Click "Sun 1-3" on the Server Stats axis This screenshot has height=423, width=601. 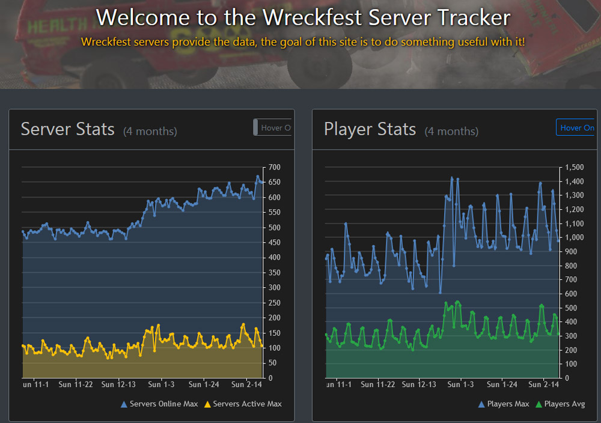[161, 385]
